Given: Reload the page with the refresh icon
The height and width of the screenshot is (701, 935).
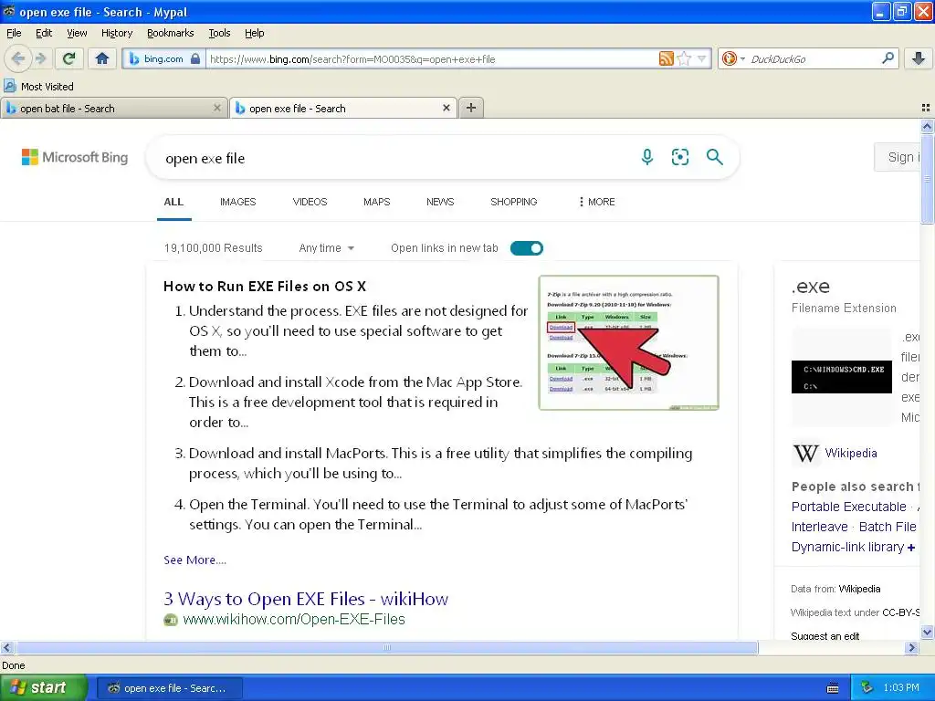Looking at the screenshot, I should (69, 58).
